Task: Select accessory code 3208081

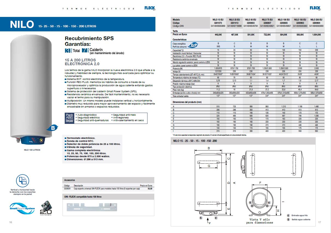Action: [67, 189]
